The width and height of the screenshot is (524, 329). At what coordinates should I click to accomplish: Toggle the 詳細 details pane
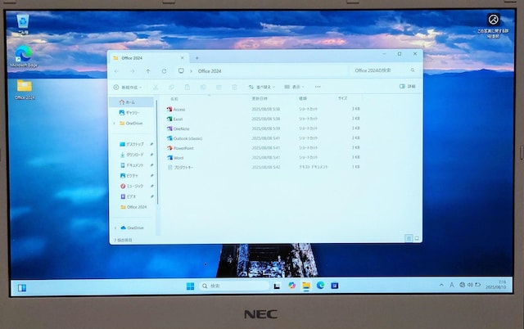pyautogui.click(x=408, y=86)
